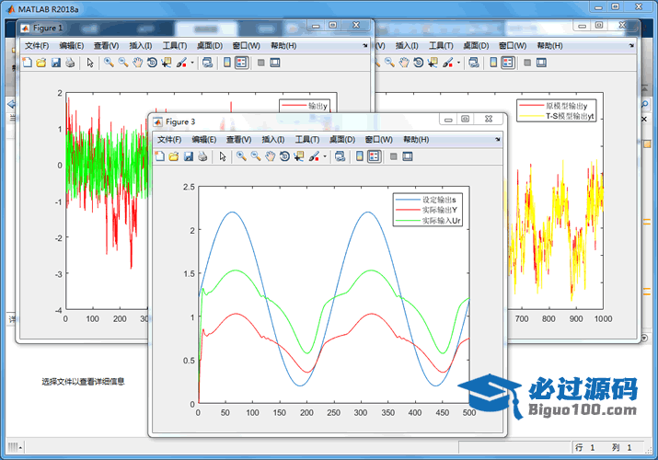Click legend entry T-S模型输出yt in right figure
The height and width of the screenshot is (460, 658).
570,116
